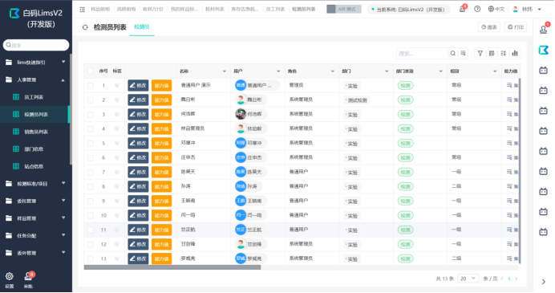Go to next page with the right arrow
This screenshot has height=293, width=555.
click(x=517, y=279)
